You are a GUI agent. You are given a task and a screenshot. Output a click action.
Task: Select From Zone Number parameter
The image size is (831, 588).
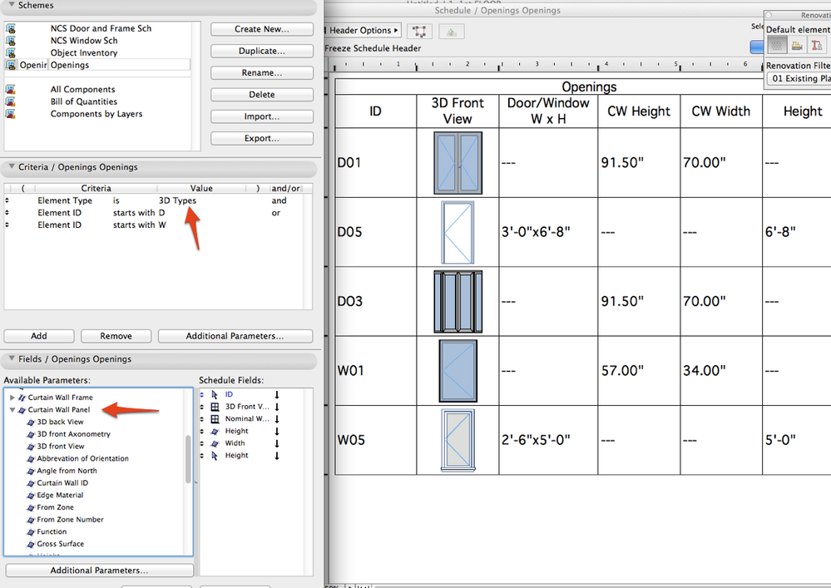point(71,520)
